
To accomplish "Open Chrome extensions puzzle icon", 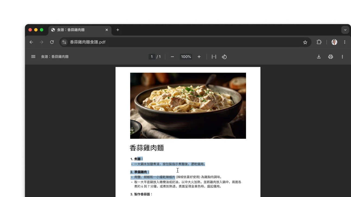I will point(319,42).
